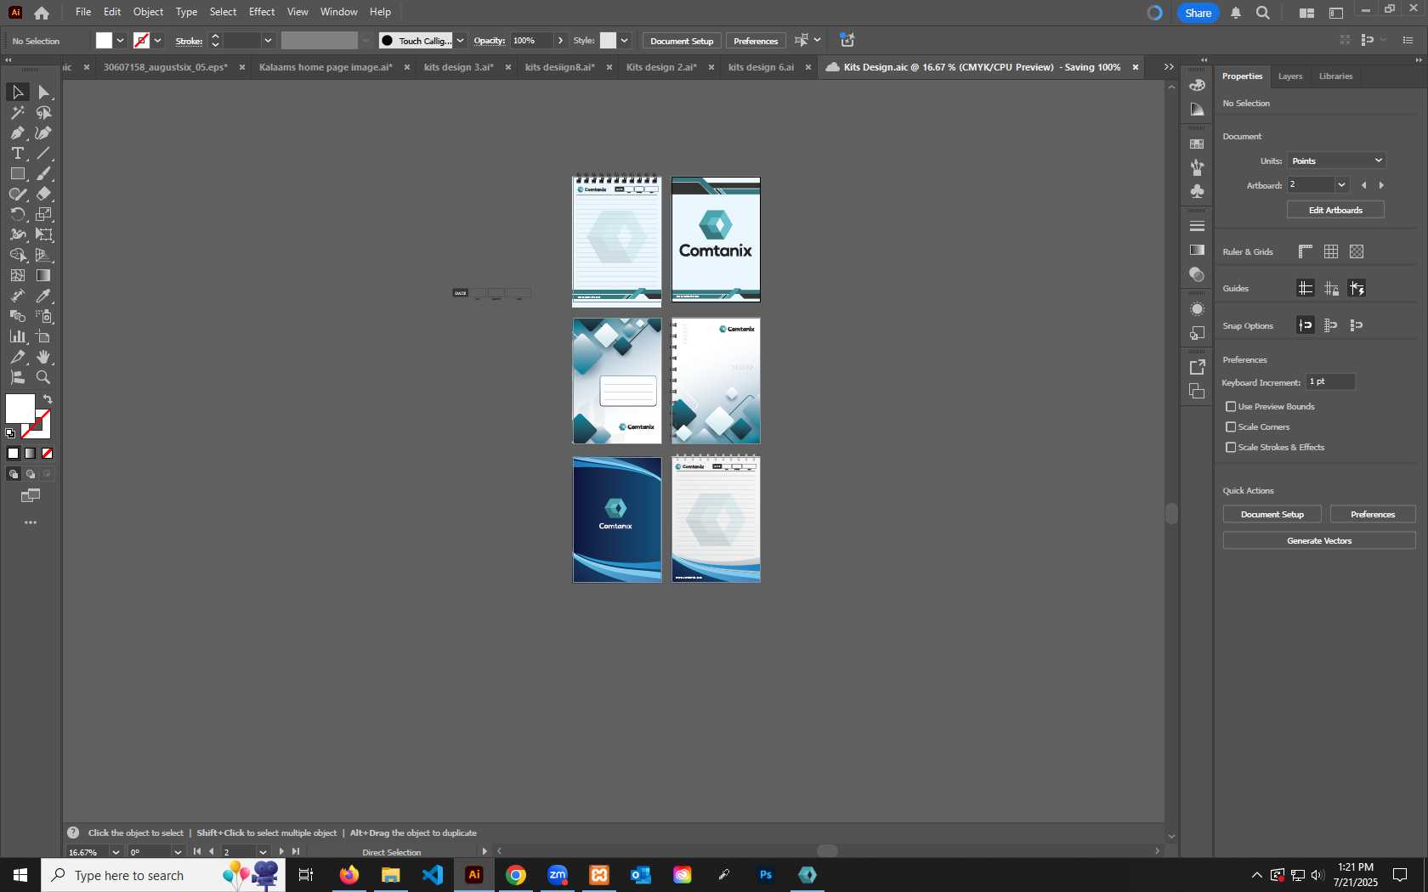Toggle the document grid display
Viewport: 1428px width, 892px height.
(1331, 251)
